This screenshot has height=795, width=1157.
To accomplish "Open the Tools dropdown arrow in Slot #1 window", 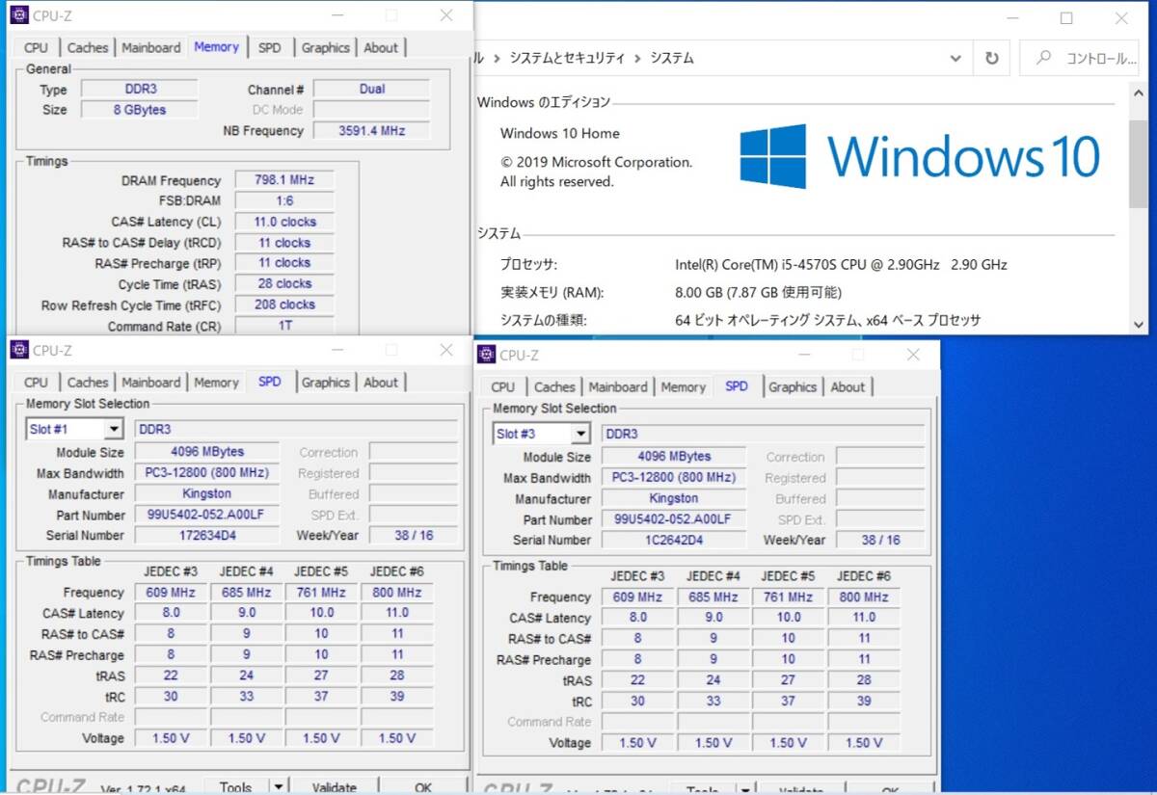I will (x=279, y=787).
